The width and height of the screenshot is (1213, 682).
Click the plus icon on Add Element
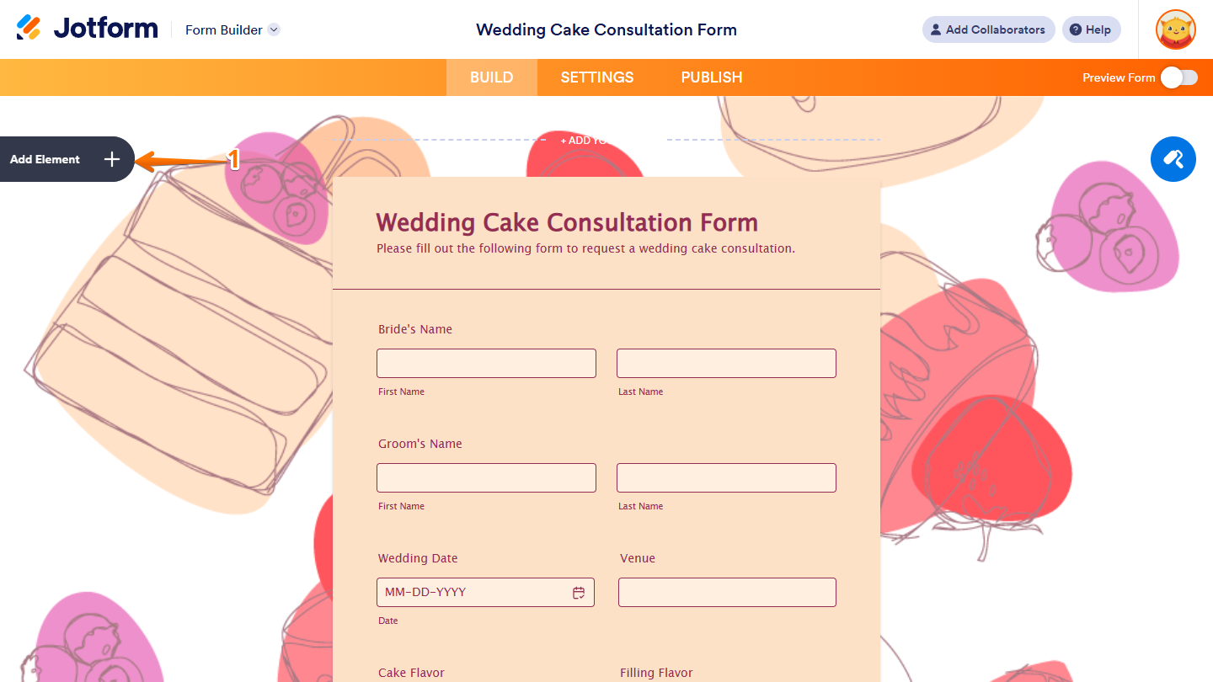(x=111, y=159)
